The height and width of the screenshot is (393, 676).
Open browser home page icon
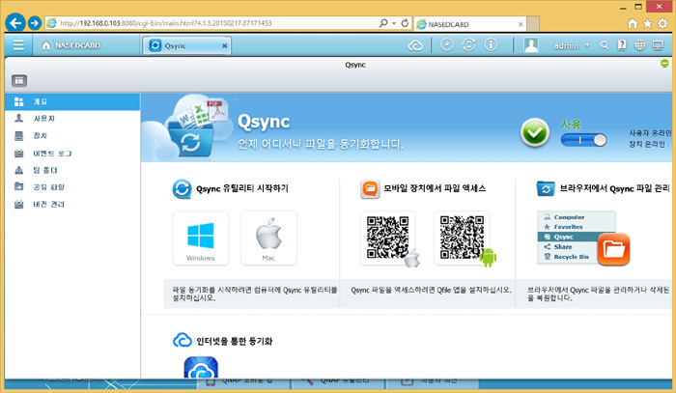pos(633,23)
